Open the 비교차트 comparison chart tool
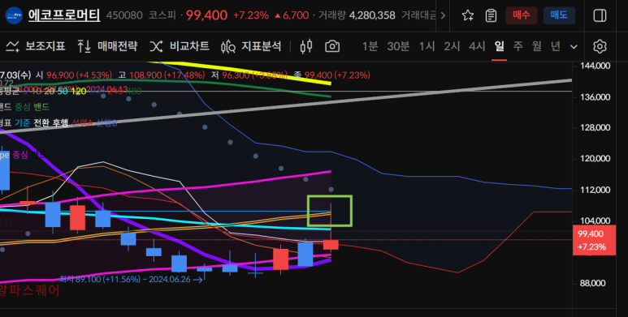The height and width of the screenshot is (317, 628). click(x=180, y=46)
